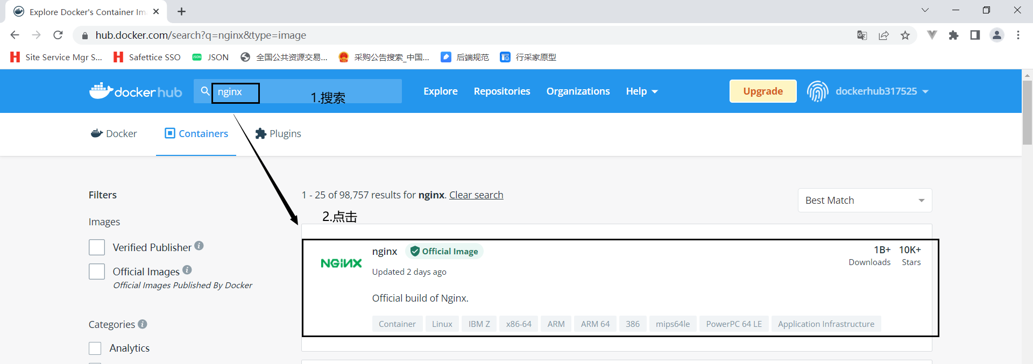Click the Clear search link
The image size is (1033, 364).
click(476, 195)
